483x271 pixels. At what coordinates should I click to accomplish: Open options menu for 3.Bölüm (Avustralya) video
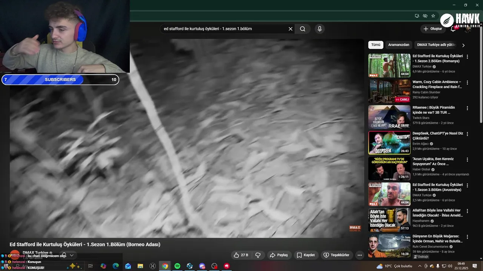tap(468, 186)
